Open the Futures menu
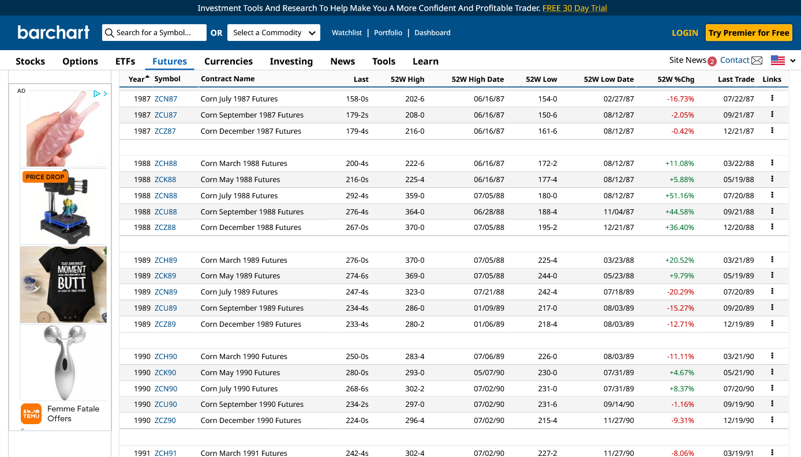Screen dimensions: 801x457 (170, 61)
